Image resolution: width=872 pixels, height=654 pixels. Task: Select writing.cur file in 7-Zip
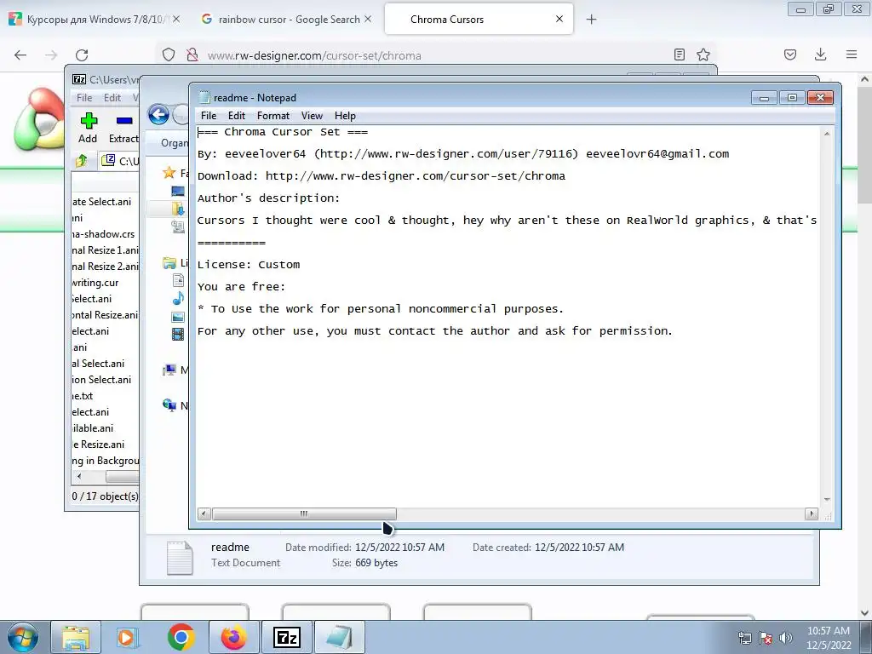(95, 283)
